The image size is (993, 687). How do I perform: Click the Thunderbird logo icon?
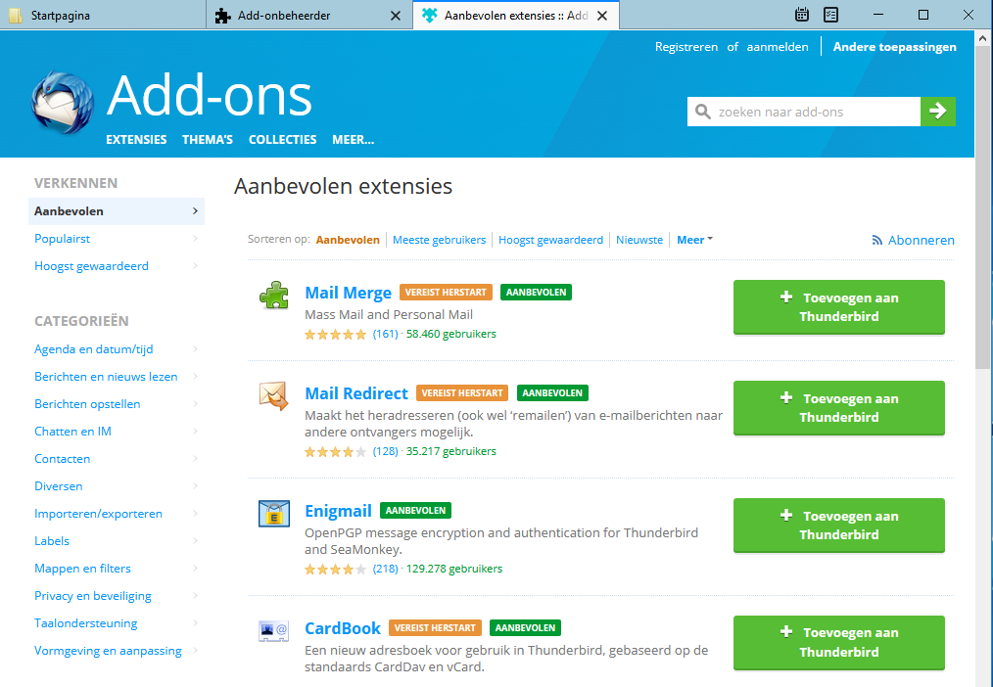click(61, 102)
